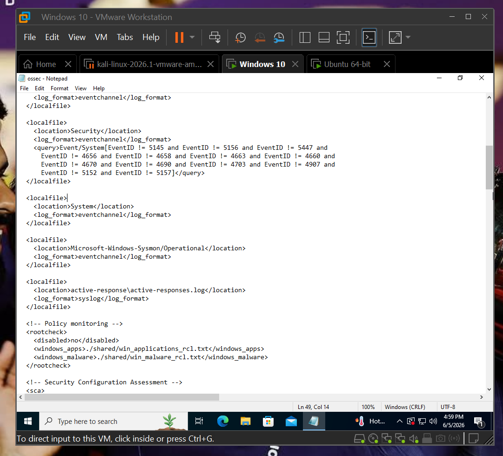
Task: Click the stretch guest display icon
Action: click(395, 37)
